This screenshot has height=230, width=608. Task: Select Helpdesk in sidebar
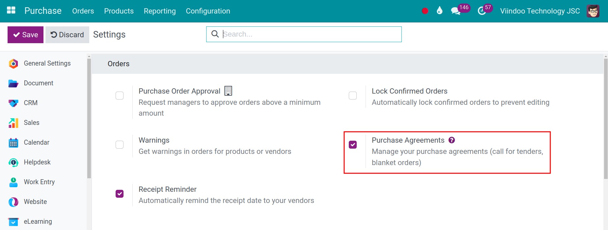[x=37, y=162]
